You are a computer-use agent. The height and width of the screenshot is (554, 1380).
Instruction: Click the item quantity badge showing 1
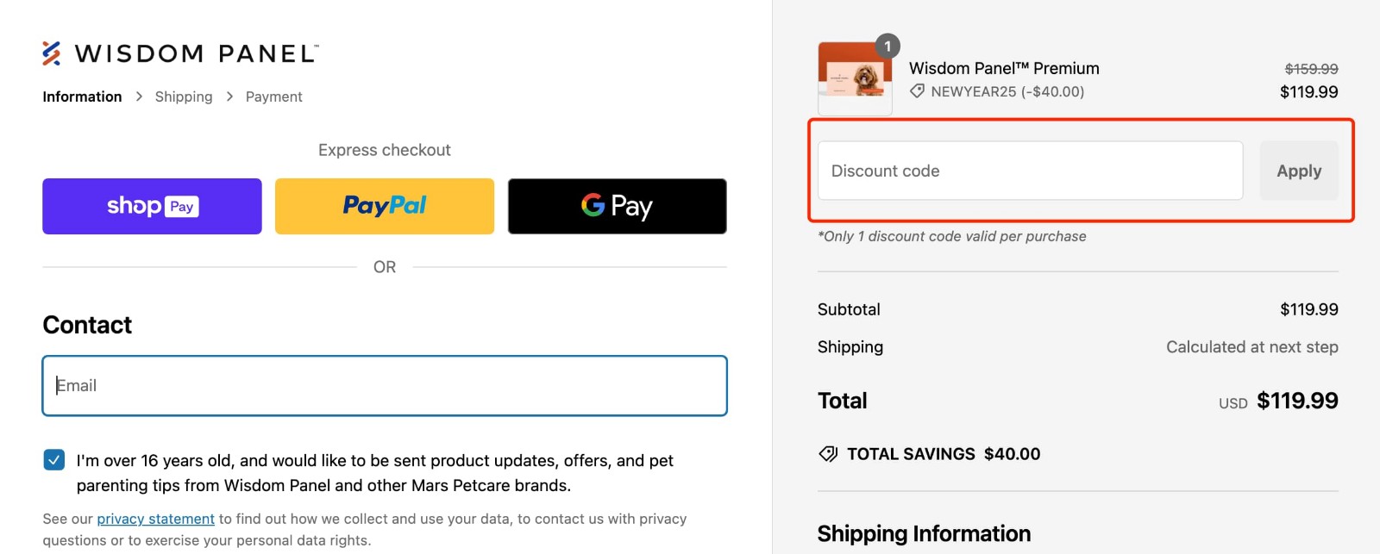(888, 47)
